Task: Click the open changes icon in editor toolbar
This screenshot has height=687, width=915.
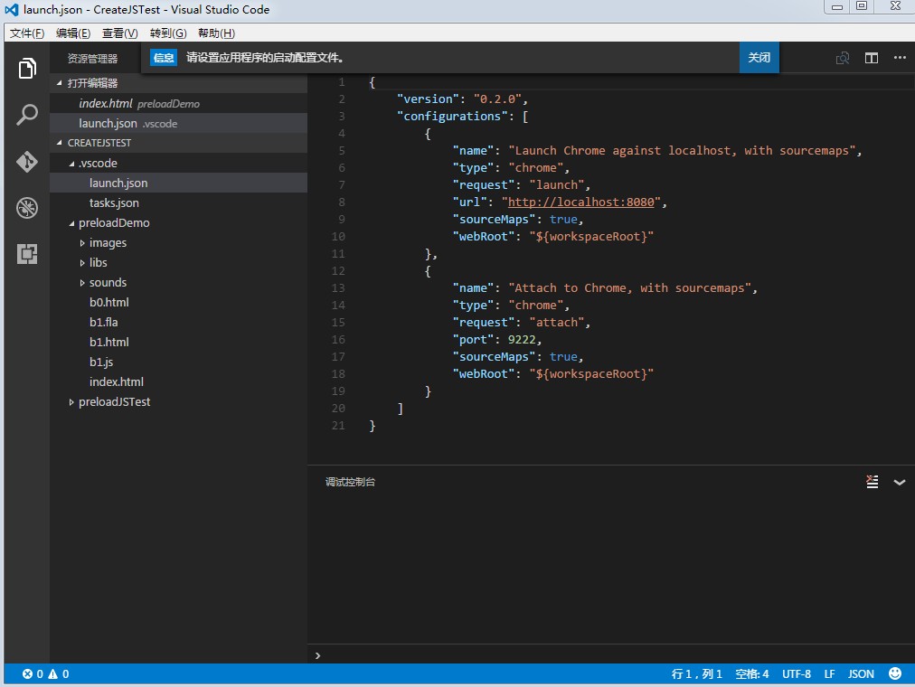Action: tap(843, 58)
